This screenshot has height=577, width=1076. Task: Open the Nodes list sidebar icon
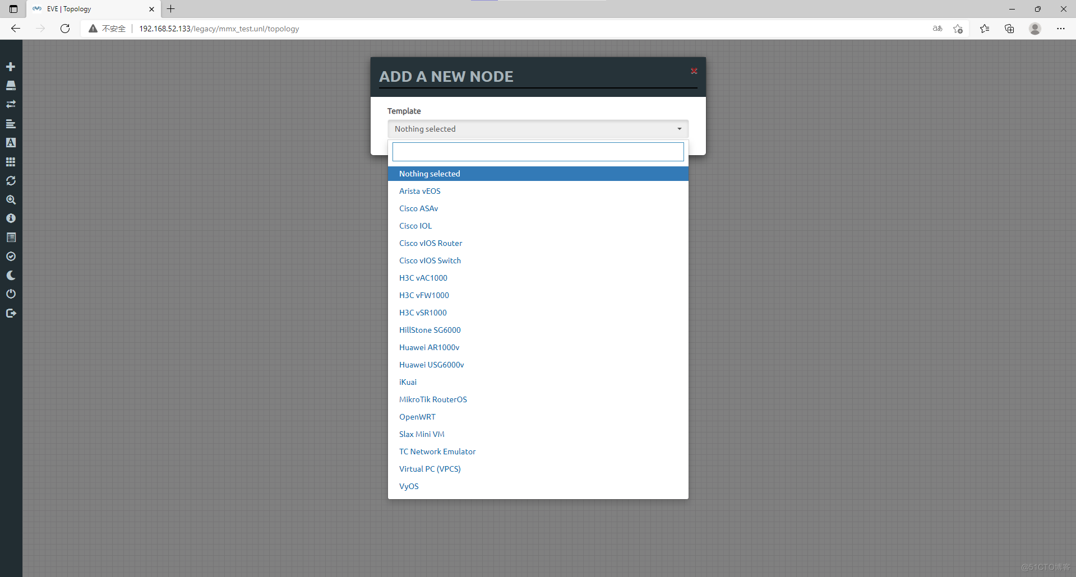11,86
